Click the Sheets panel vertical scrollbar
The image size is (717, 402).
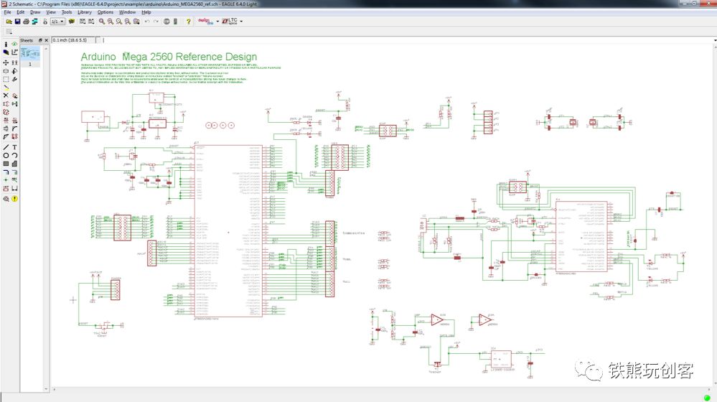pos(46,218)
